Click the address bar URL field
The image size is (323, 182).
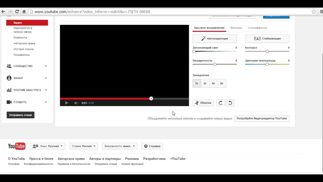click(170, 12)
